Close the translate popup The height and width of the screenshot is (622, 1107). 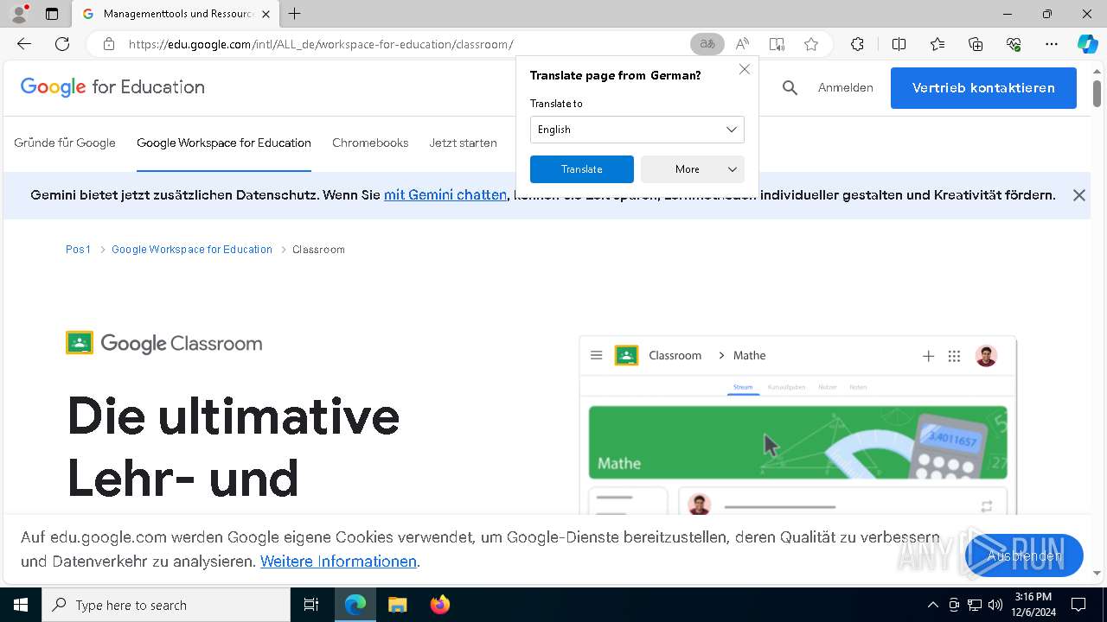(x=745, y=69)
